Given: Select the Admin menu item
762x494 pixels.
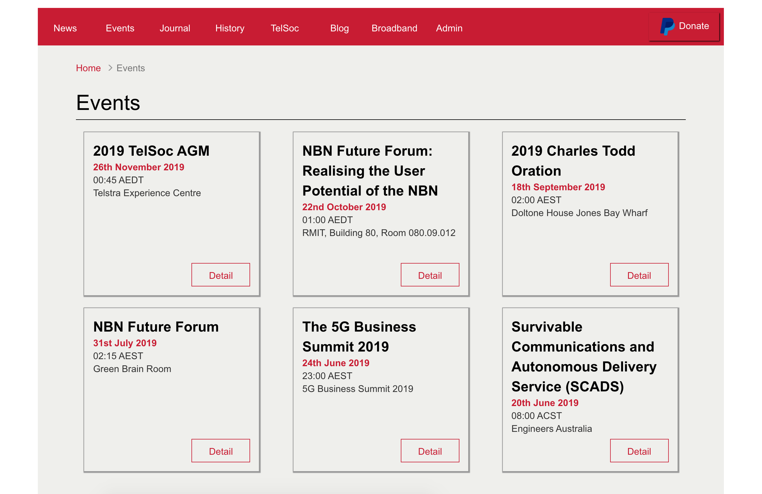Looking at the screenshot, I should [x=449, y=28].
